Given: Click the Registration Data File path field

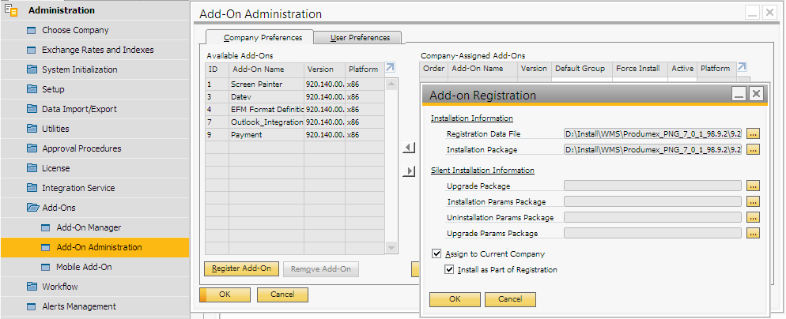Looking at the screenshot, I should 652,134.
